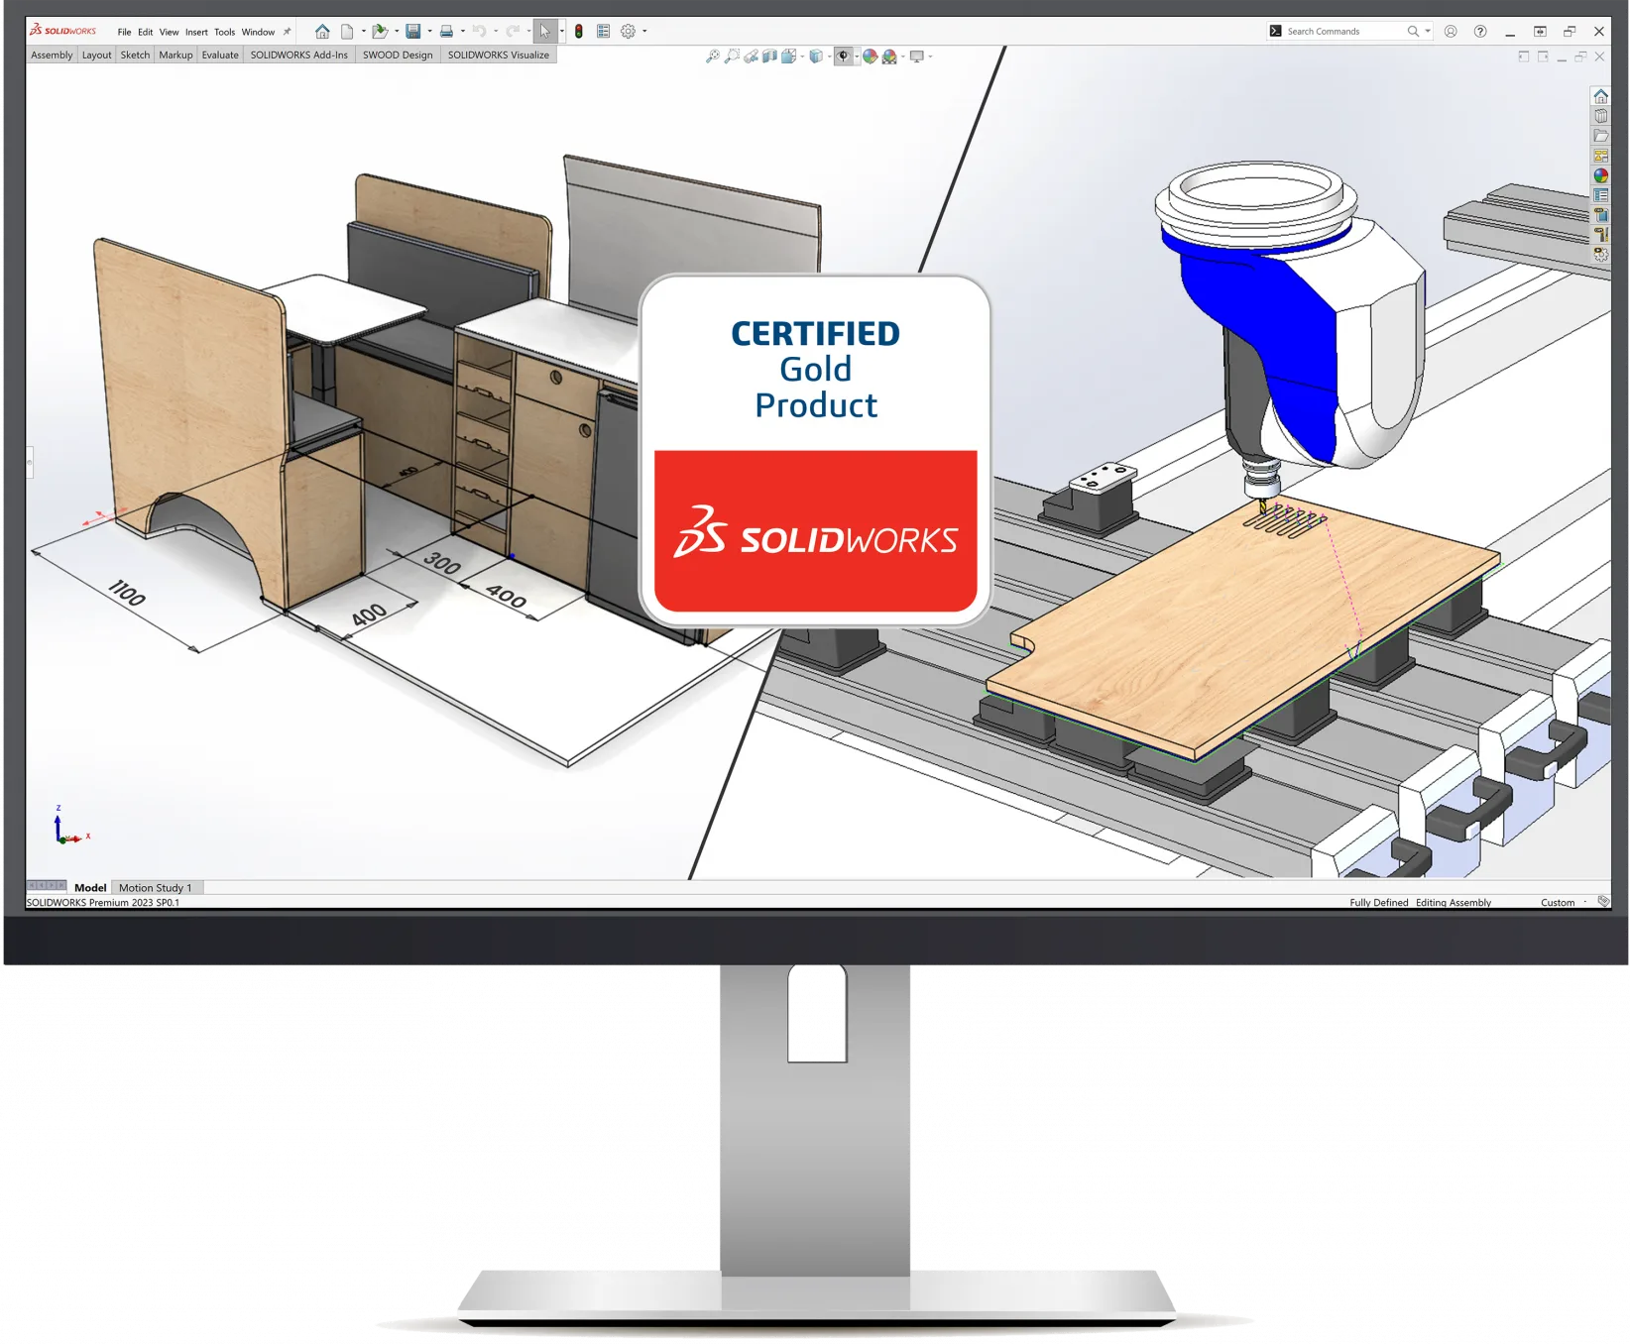Expand the Options gear dropdown arrow
1630x1344 pixels.
[644, 32]
